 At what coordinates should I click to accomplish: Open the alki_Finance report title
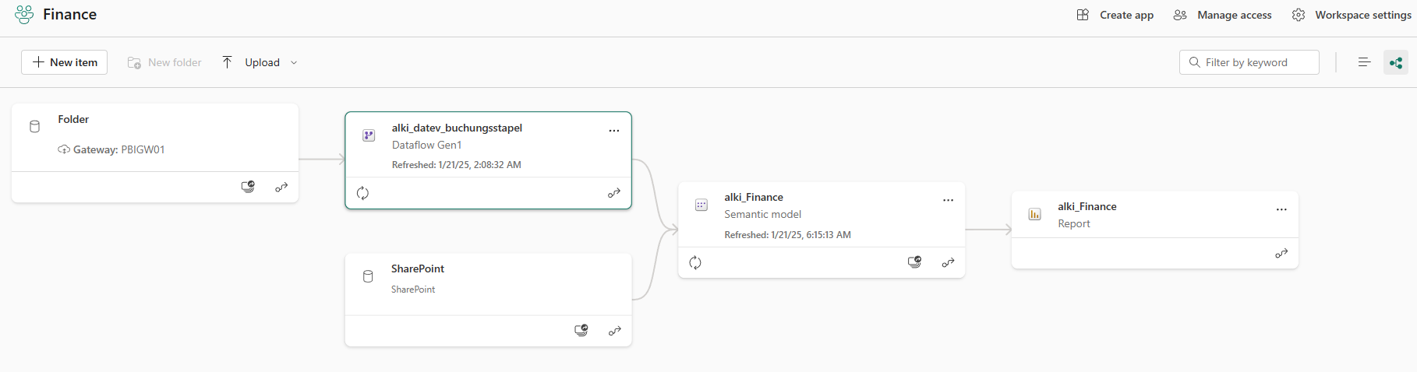click(1087, 206)
